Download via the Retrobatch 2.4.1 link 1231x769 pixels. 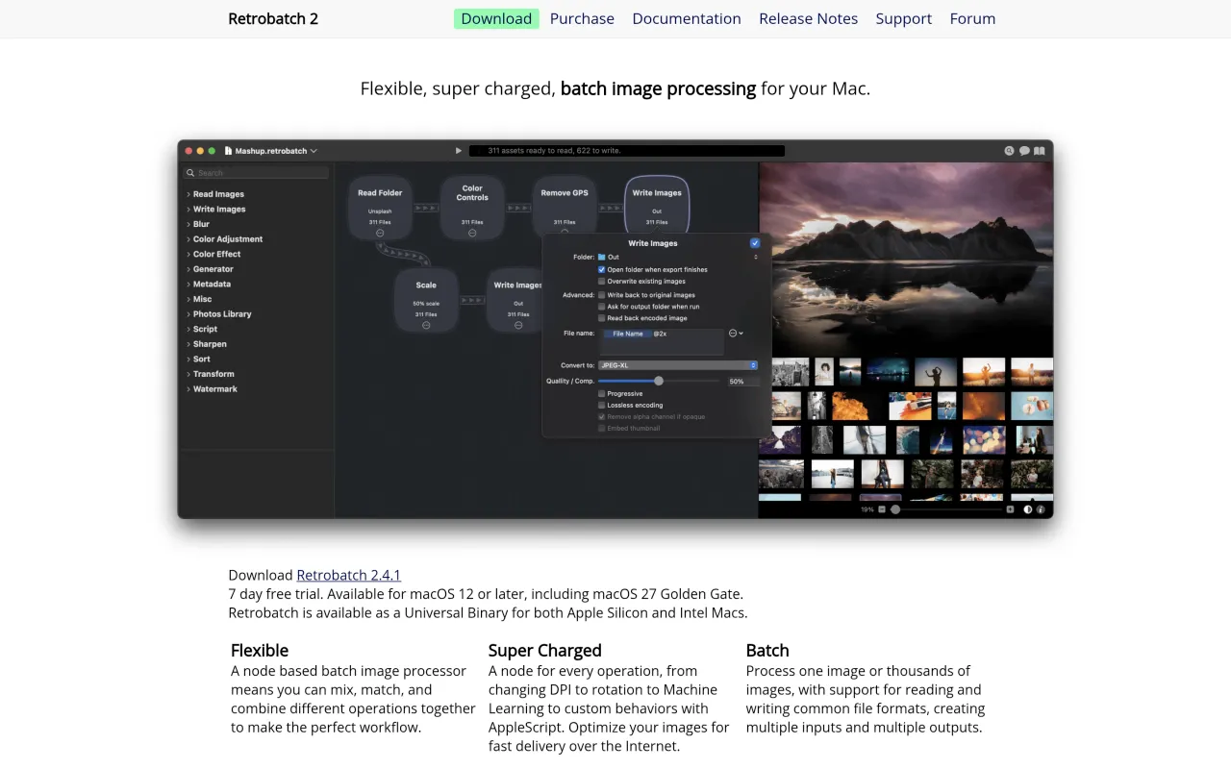pos(349,575)
